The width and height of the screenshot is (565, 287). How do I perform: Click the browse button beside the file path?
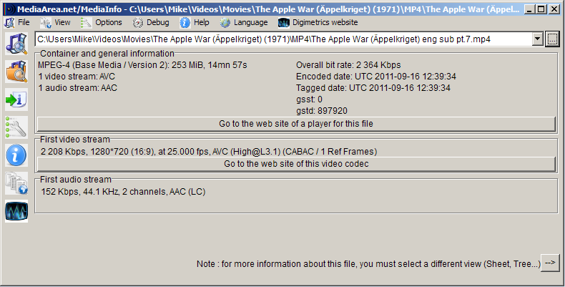point(552,39)
